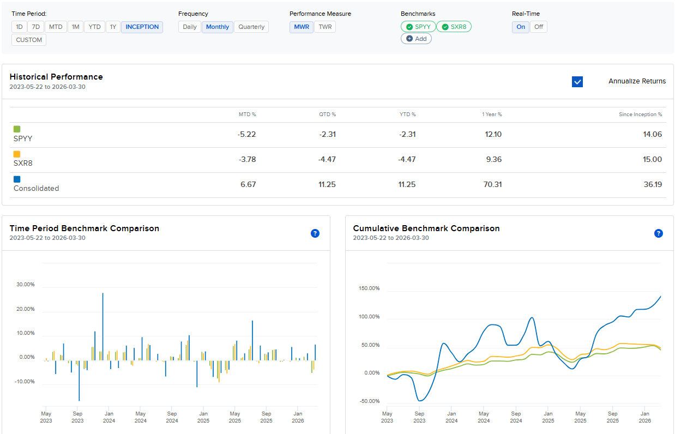
Task: Set frequency to Daily
Action: click(190, 27)
